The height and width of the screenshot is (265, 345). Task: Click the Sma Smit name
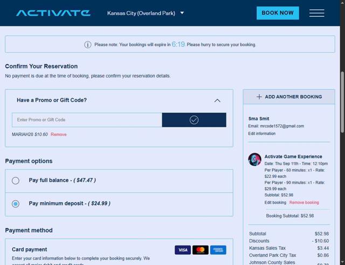tap(259, 119)
